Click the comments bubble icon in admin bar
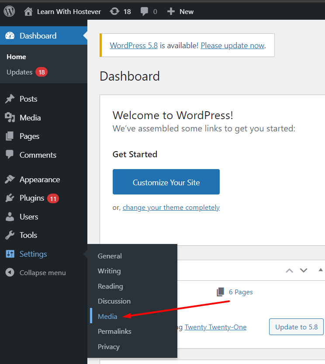 pyautogui.click(x=144, y=11)
